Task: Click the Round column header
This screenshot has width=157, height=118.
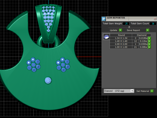Action: pos(121,35)
